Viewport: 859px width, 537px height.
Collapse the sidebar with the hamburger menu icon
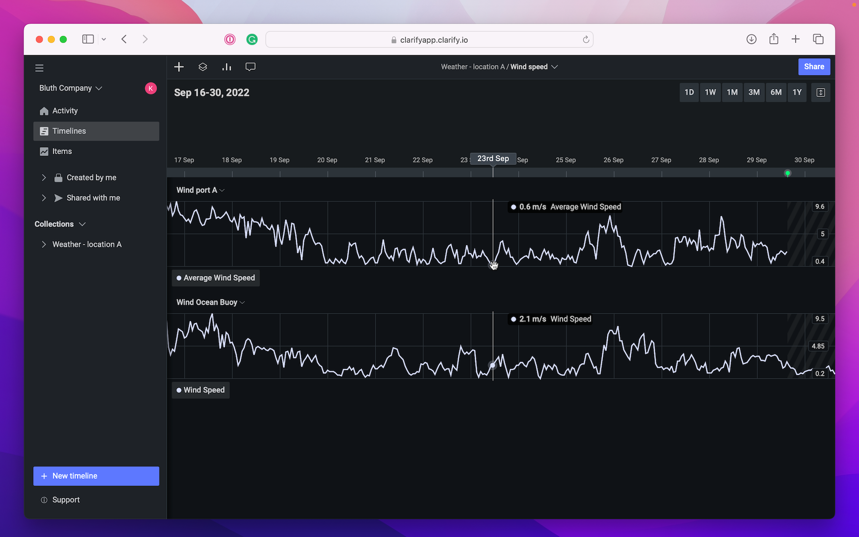(40, 68)
